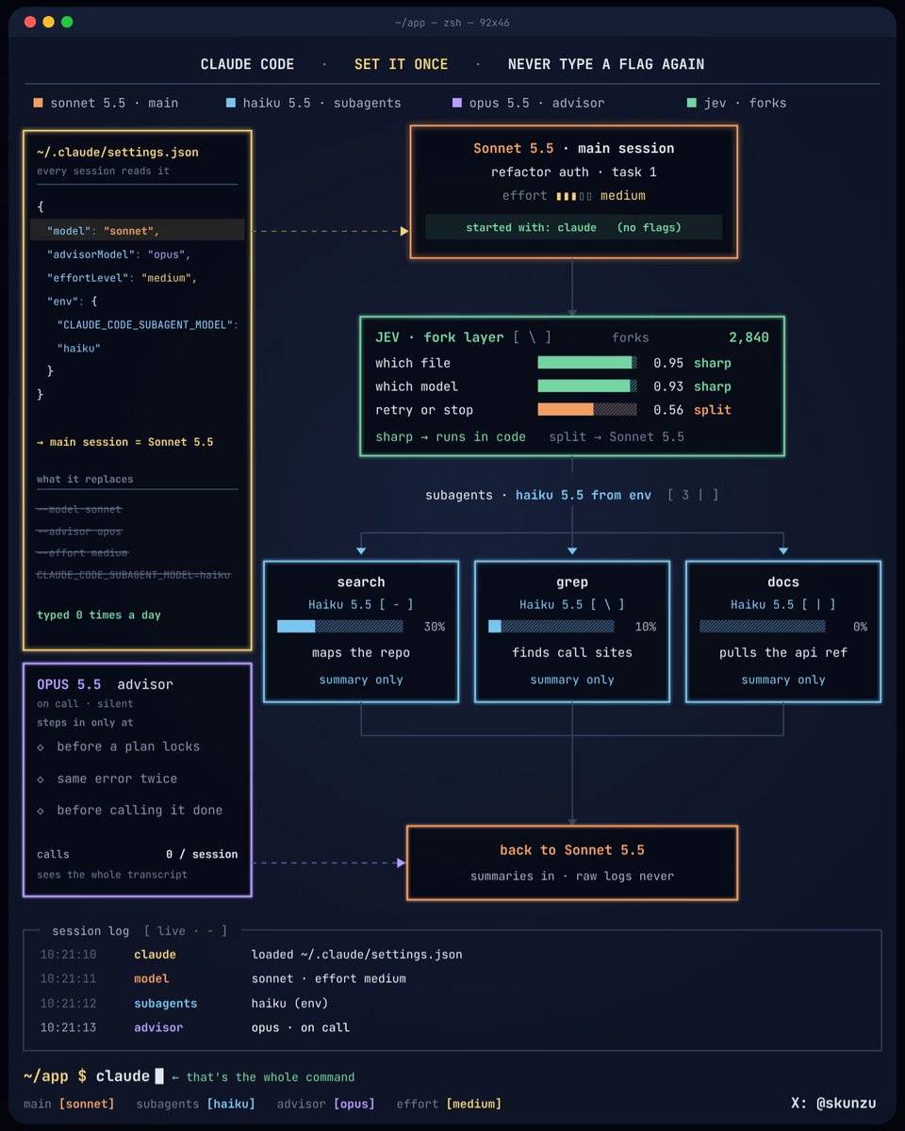Click the "finds call sites" description
The width and height of the screenshot is (905, 1131).
572,652
